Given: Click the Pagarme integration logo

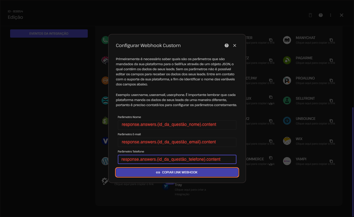Looking at the screenshot, I should [x=287, y=60].
